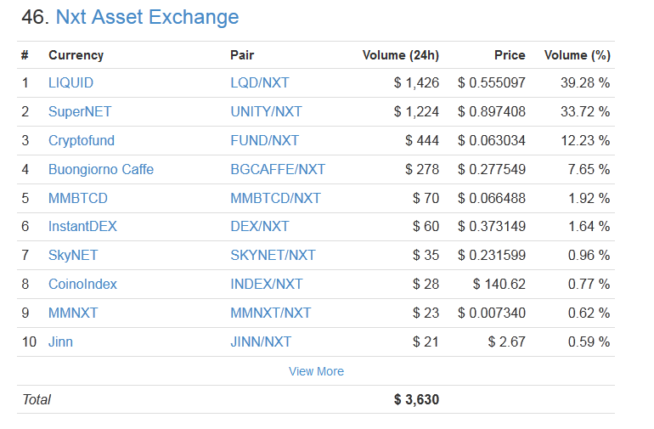This screenshot has width=654, height=429.
Task: Select the 33.72 % volume share
Action: pos(585,111)
